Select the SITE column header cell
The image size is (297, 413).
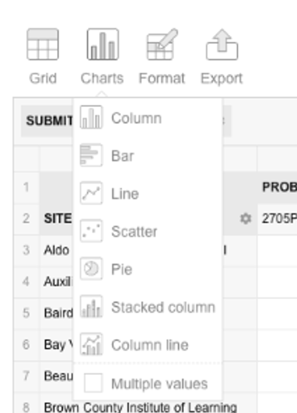pyautogui.click(x=57, y=219)
